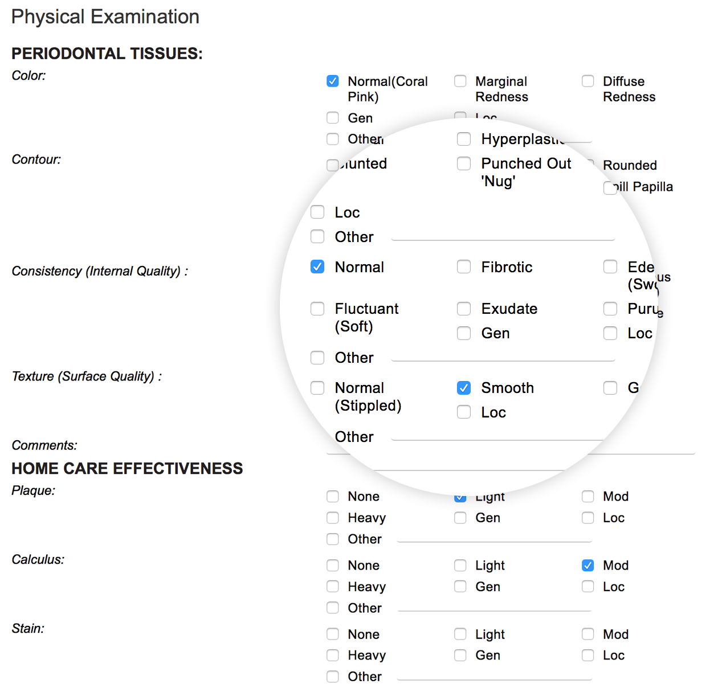The height and width of the screenshot is (688, 718).
Task: Mark Fibrotic under Consistency
Action: point(464,267)
